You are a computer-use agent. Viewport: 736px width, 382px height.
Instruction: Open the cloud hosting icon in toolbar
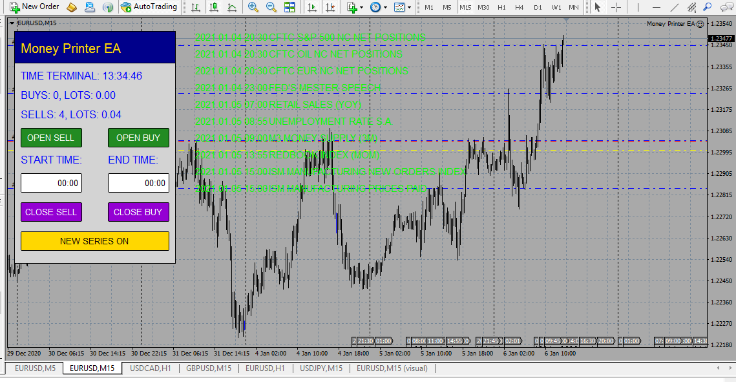(x=90, y=7)
